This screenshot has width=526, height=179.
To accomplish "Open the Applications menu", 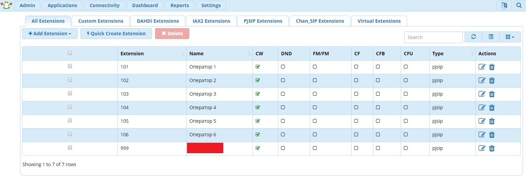I will point(62,5).
